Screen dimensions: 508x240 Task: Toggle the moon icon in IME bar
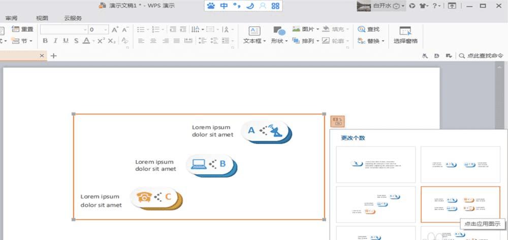click(250, 6)
